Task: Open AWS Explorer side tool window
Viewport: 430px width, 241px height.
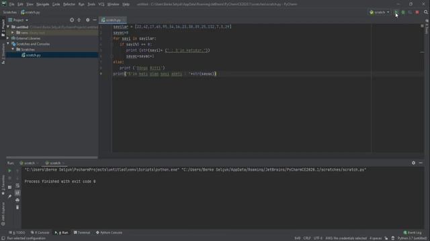Action: [x=3, y=214]
